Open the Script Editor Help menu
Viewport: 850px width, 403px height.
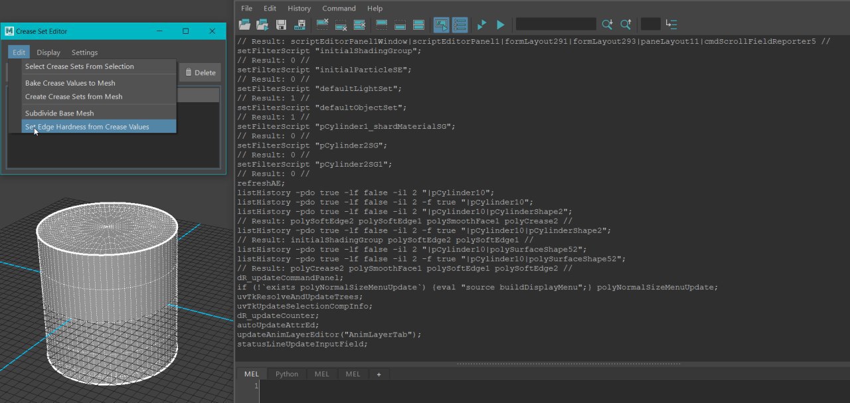[x=375, y=9]
